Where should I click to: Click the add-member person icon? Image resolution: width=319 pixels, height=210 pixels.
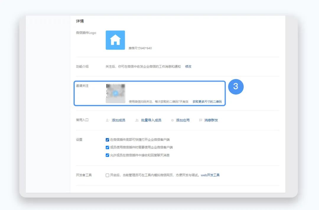(108, 120)
